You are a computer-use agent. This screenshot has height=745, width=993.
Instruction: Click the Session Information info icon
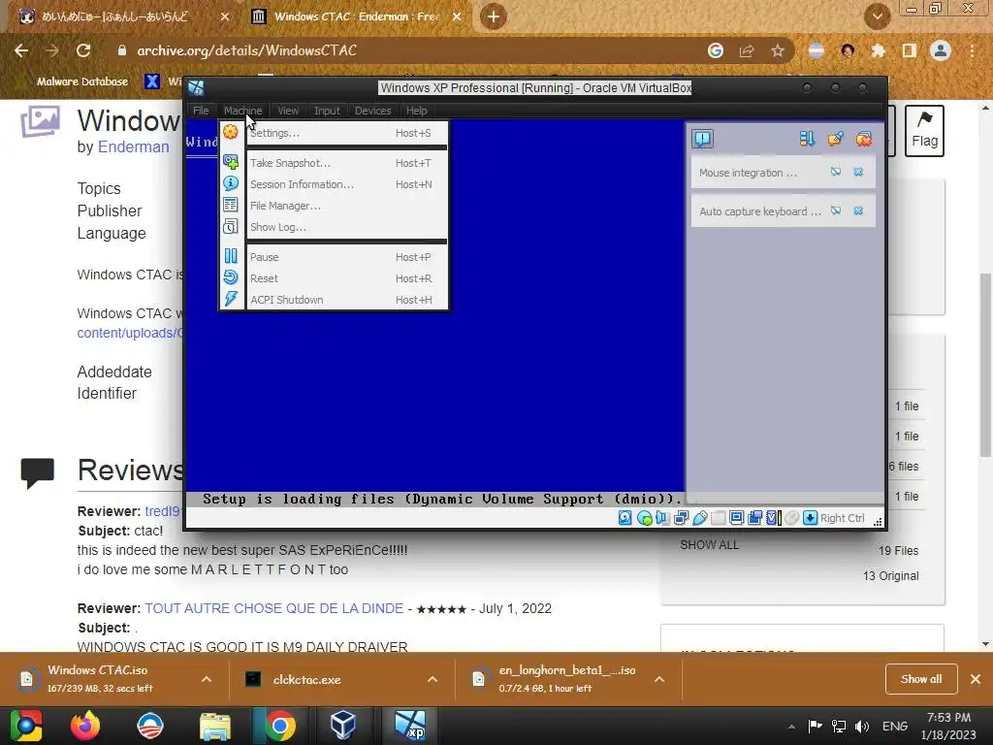231,183
